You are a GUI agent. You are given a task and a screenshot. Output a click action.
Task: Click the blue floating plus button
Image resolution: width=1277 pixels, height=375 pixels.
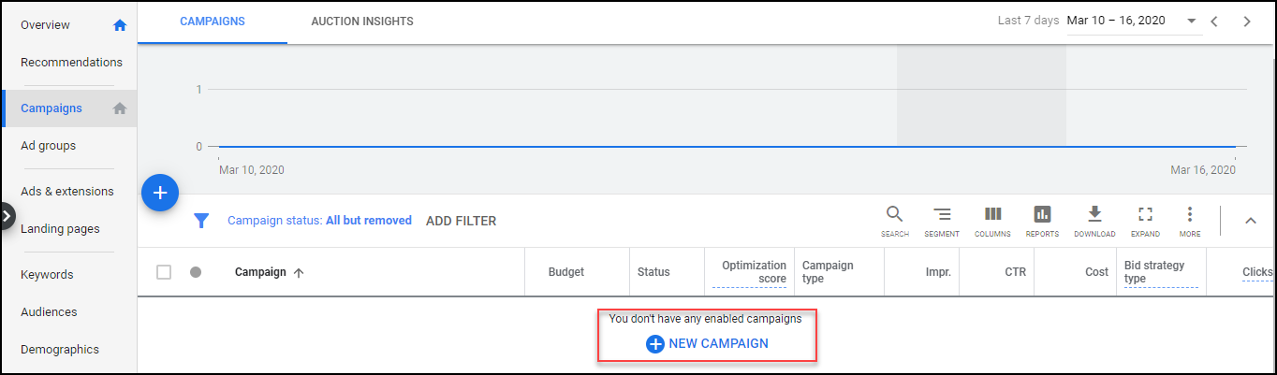[160, 193]
